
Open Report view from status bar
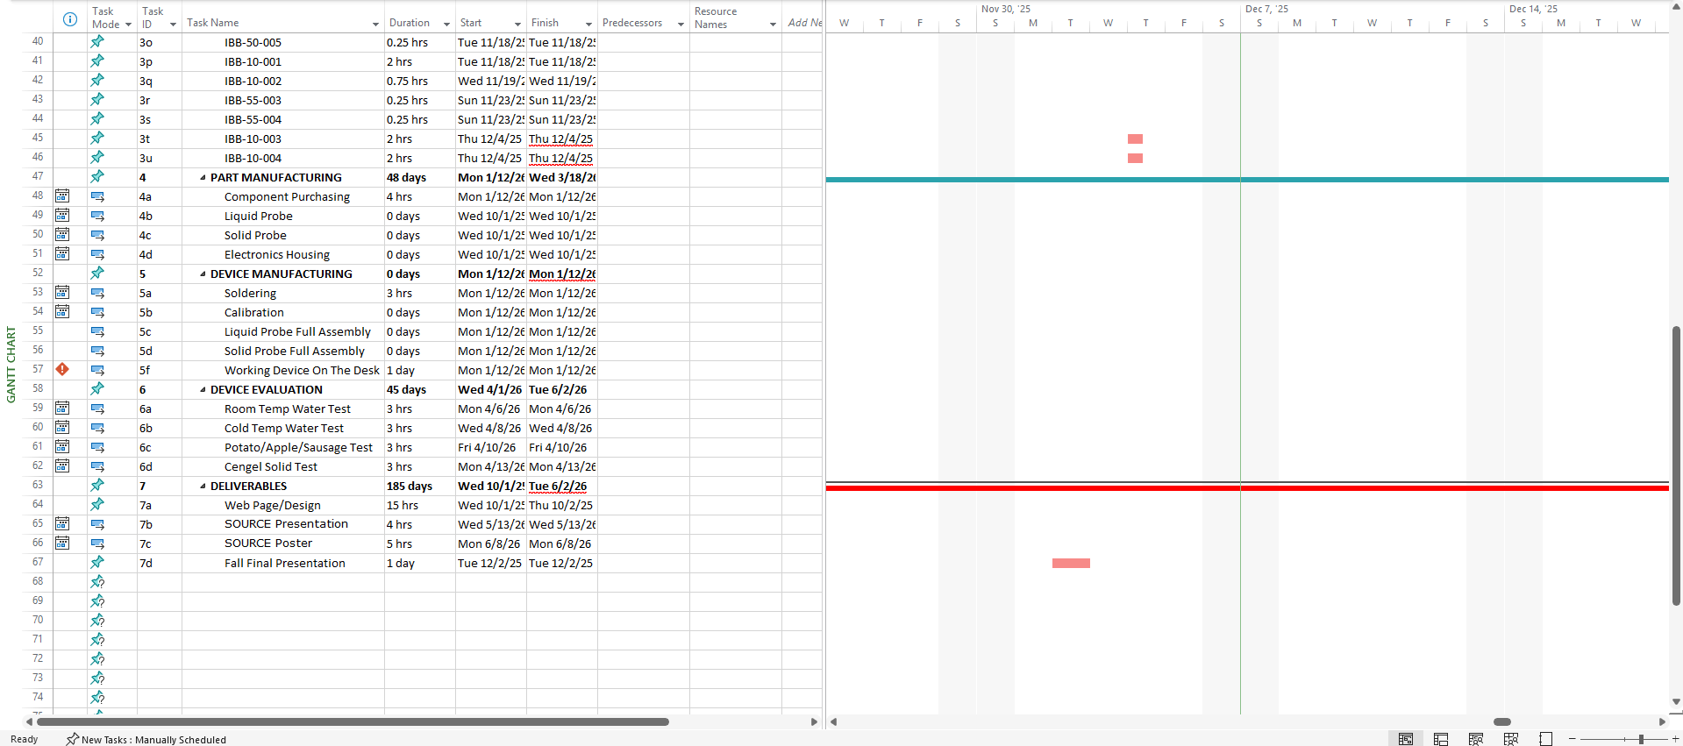coord(1545,739)
